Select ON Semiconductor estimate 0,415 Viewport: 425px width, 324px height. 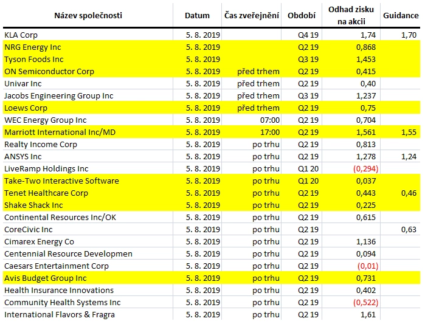[x=366, y=72]
